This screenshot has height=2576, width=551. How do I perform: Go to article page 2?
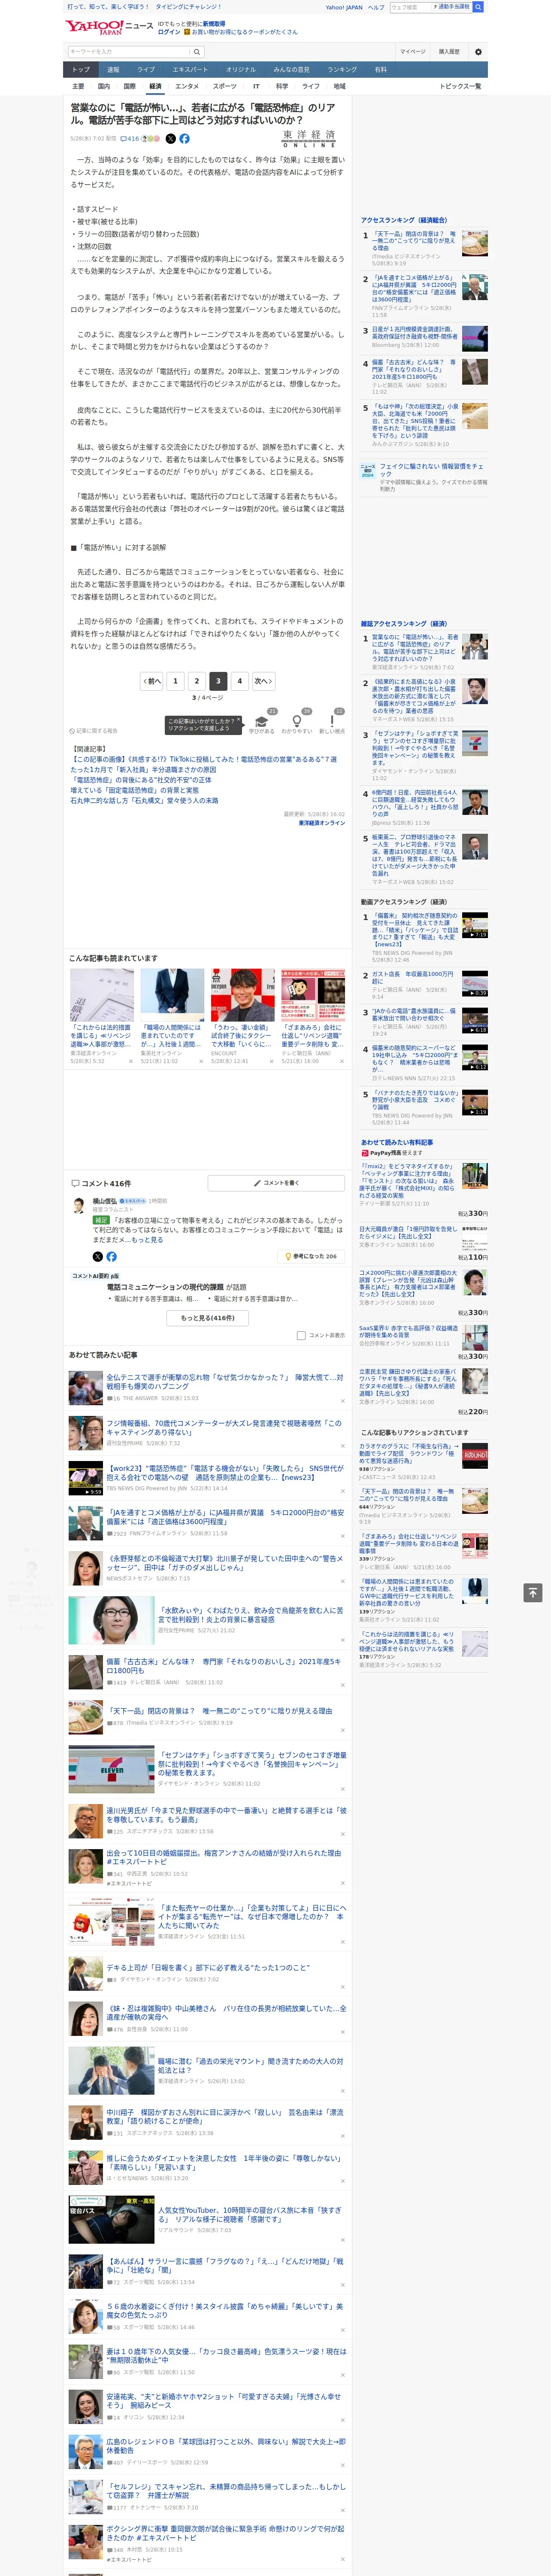(x=196, y=681)
